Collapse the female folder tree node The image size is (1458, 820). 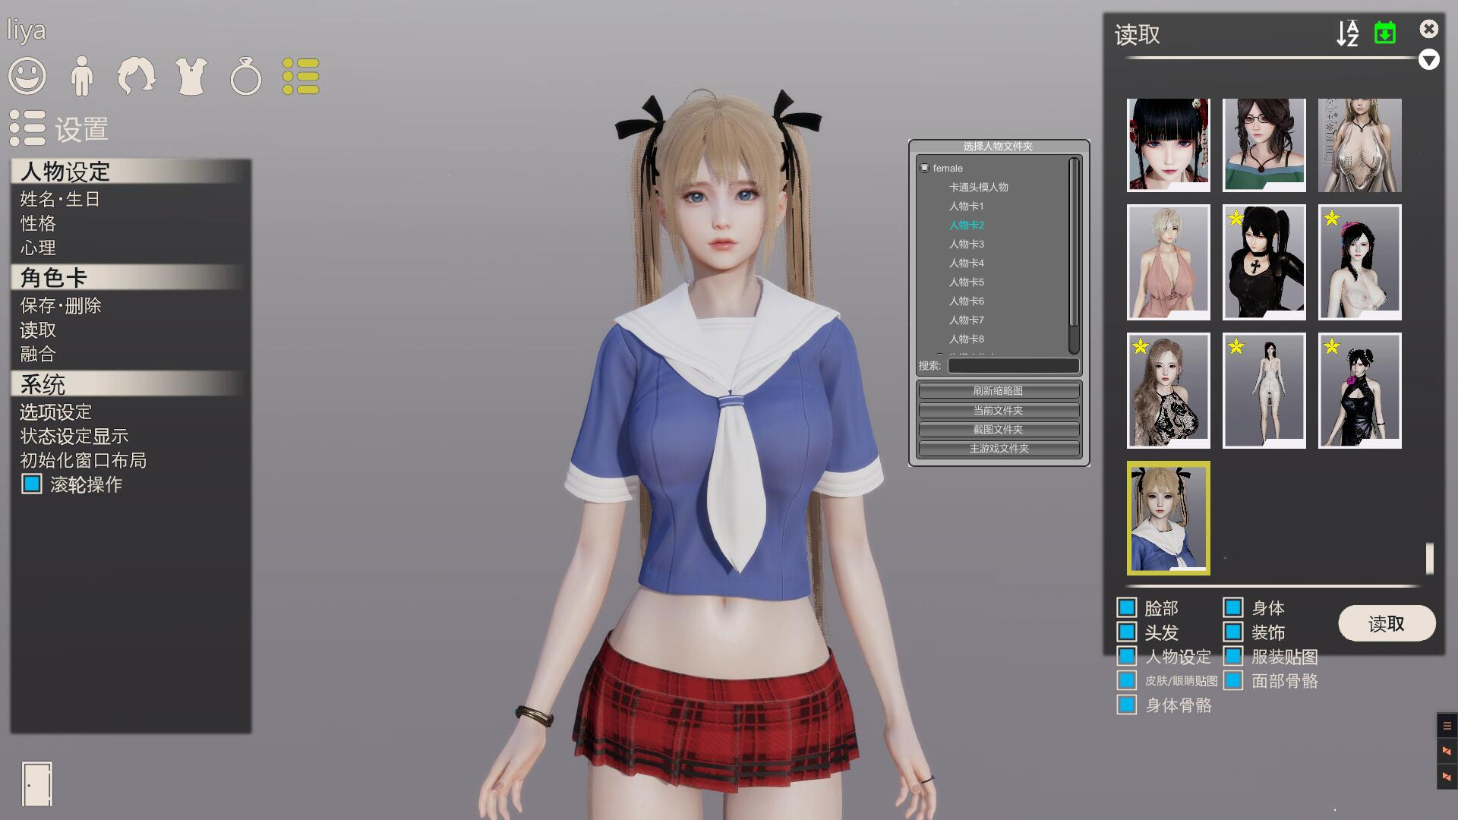pos(924,168)
